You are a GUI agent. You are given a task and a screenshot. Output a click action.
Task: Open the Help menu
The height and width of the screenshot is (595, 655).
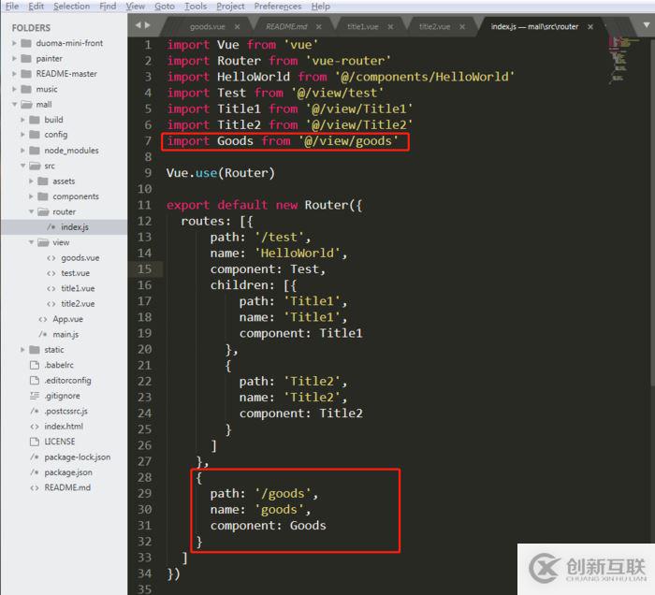(320, 7)
